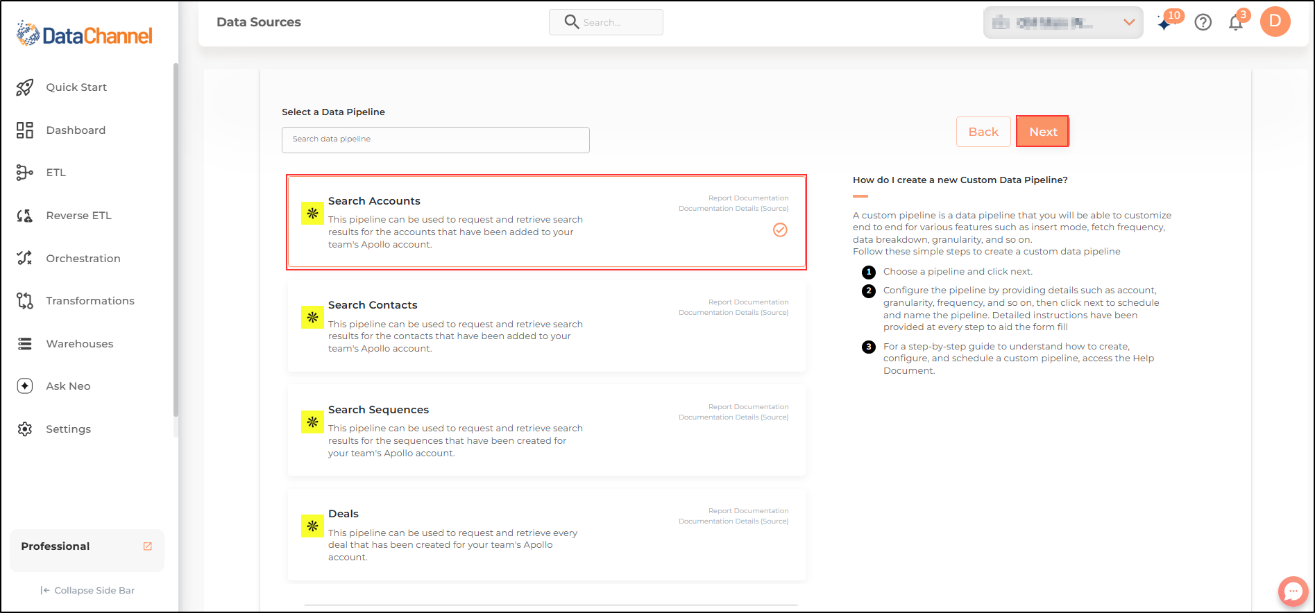This screenshot has width=1315, height=613.
Task: Open Settings from sidebar
Action: click(68, 429)
